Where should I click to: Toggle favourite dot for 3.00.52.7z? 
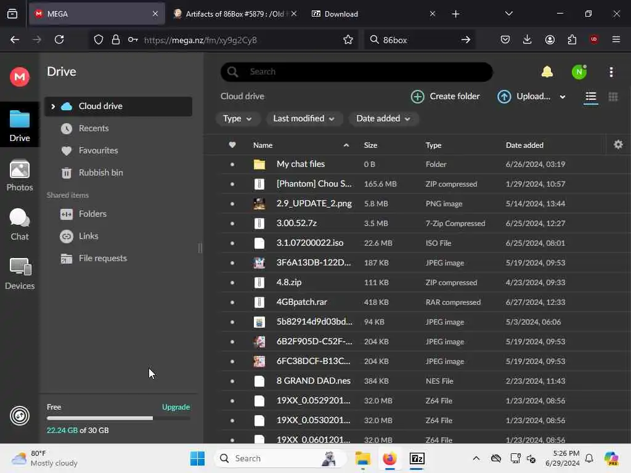coord(232,223)
